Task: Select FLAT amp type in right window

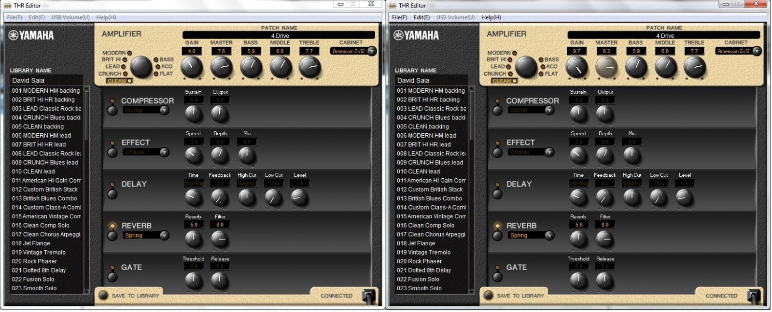Action: click(x=548, y=74)
